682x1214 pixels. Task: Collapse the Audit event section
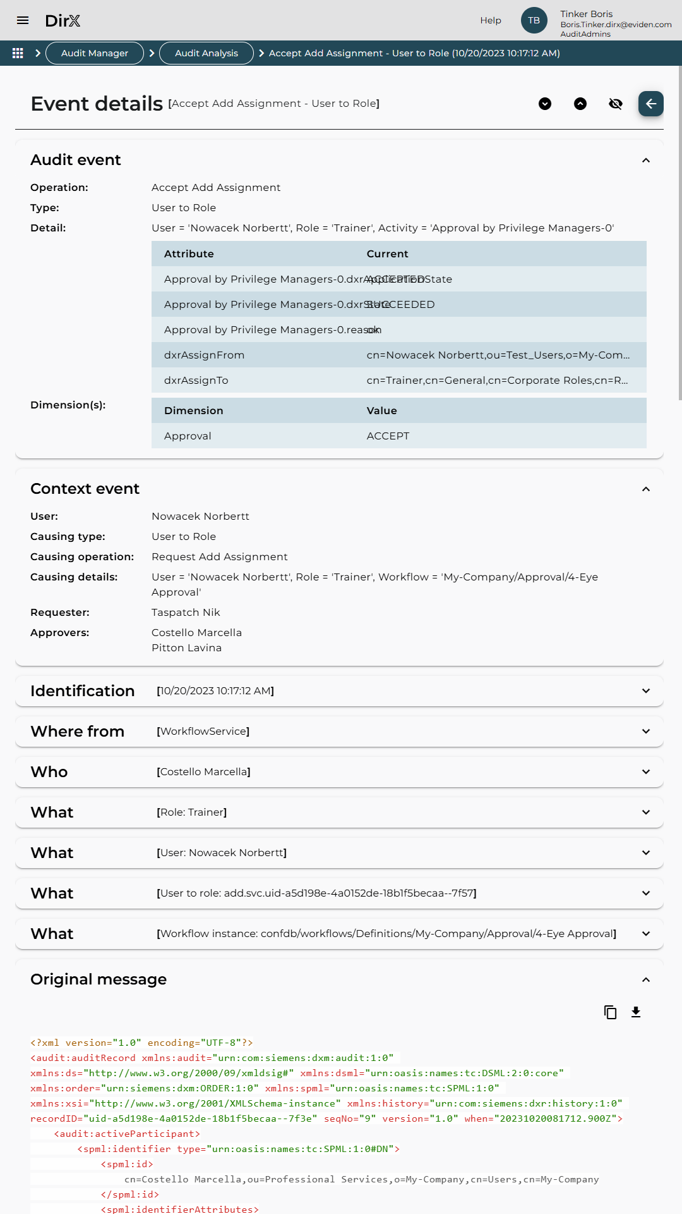pos(645,161)
